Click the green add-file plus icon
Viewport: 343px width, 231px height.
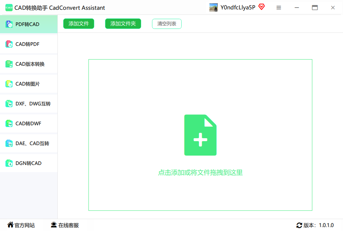(x=200, y=135)
